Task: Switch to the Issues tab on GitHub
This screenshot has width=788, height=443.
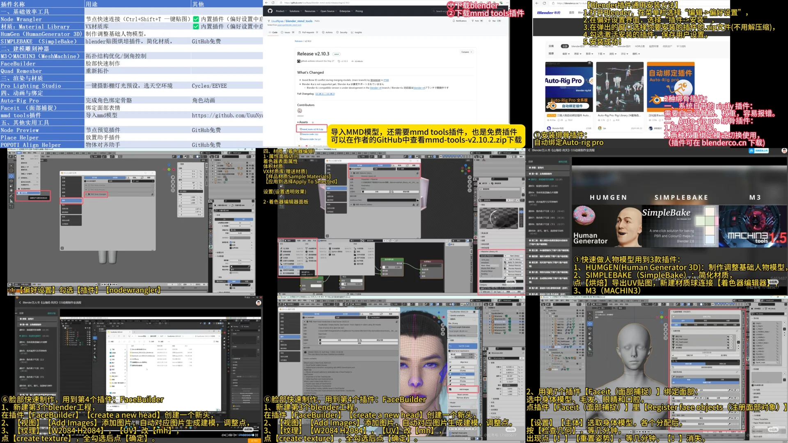Action: pos(286,32)
